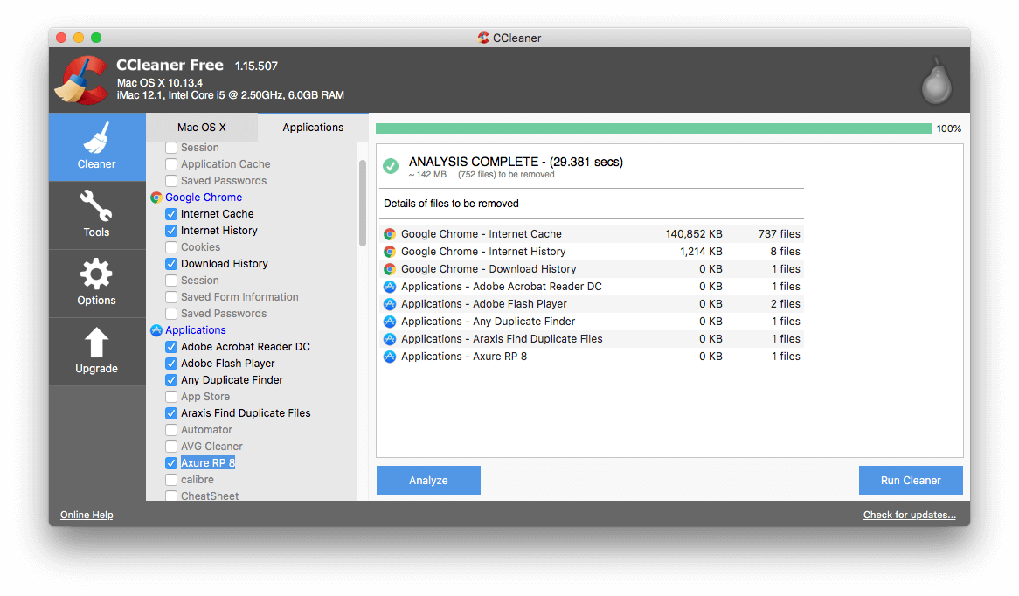Click app icon on Any Duplicate Finder result

click(389, 322)
